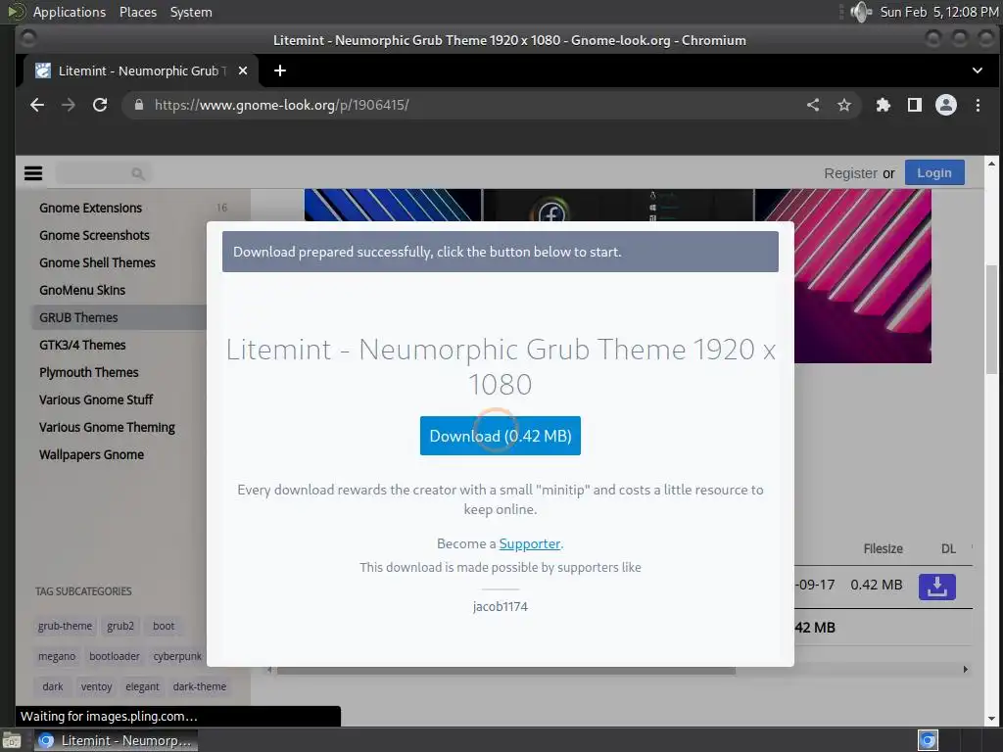
Task: Click the elegant tag
Action: (x=142, y=686)
